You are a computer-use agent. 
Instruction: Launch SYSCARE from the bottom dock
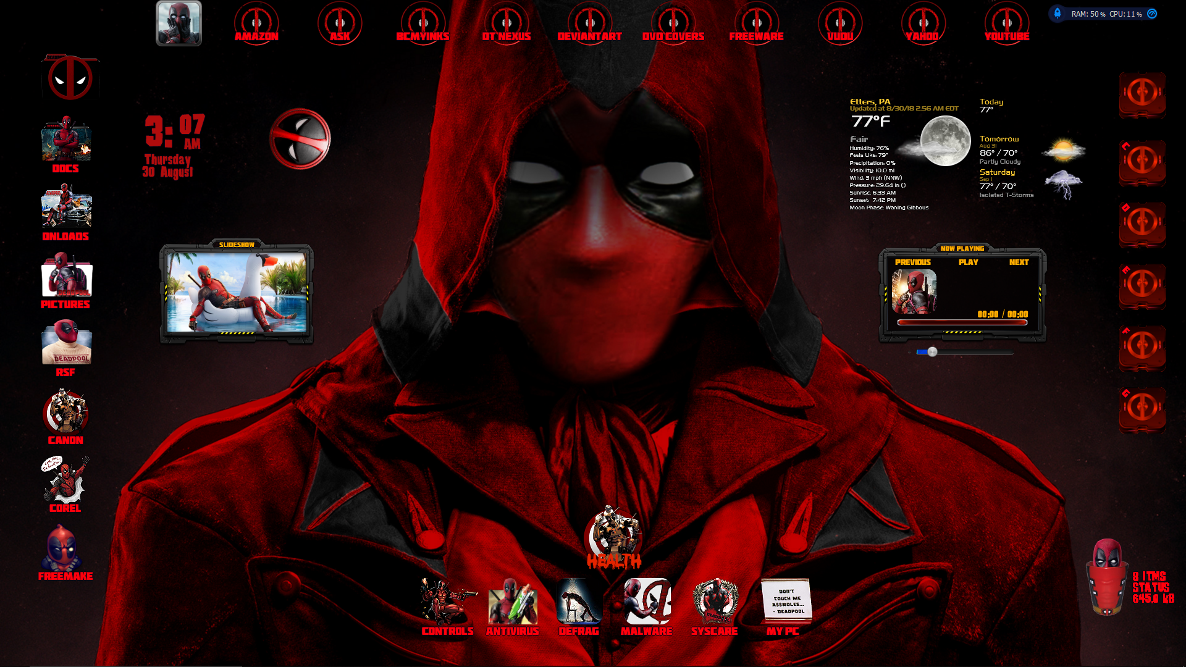point(715,606)
